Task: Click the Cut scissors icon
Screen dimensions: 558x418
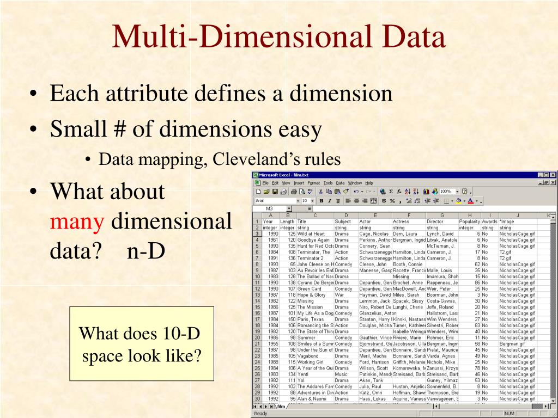Action: tap(320, 192)
